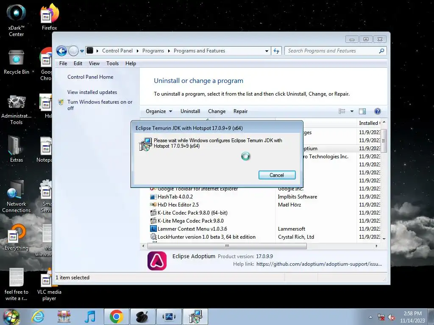
Task: Open the File menu
Action: coord(63,63)
